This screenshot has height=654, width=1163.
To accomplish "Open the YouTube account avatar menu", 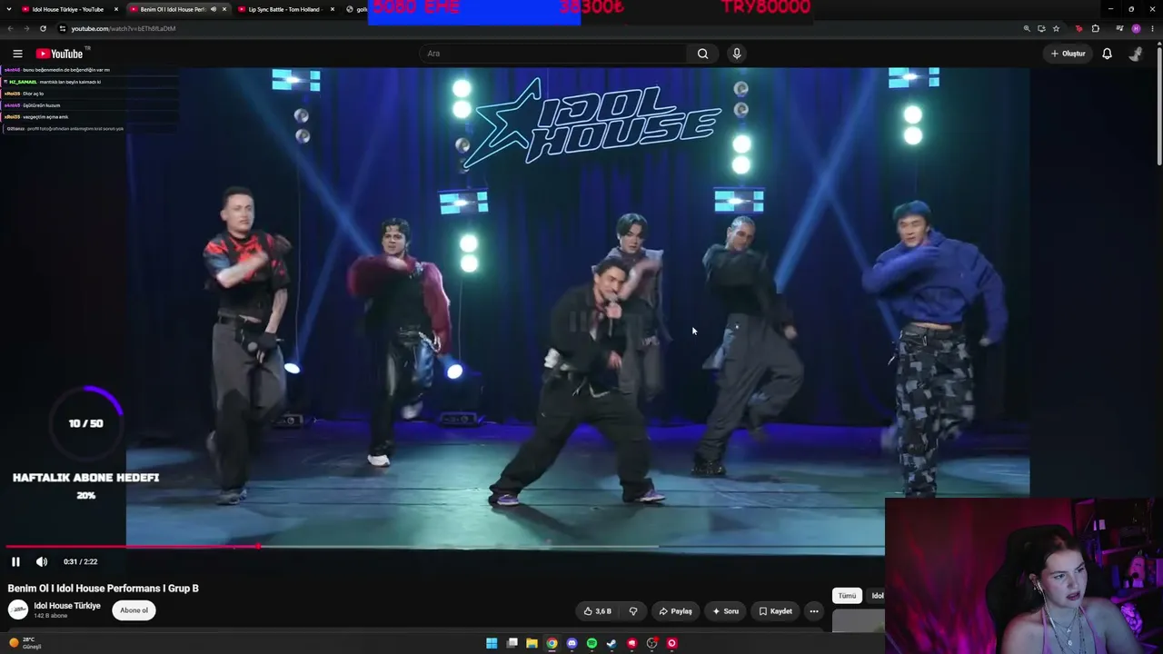I will point(1135,54).
